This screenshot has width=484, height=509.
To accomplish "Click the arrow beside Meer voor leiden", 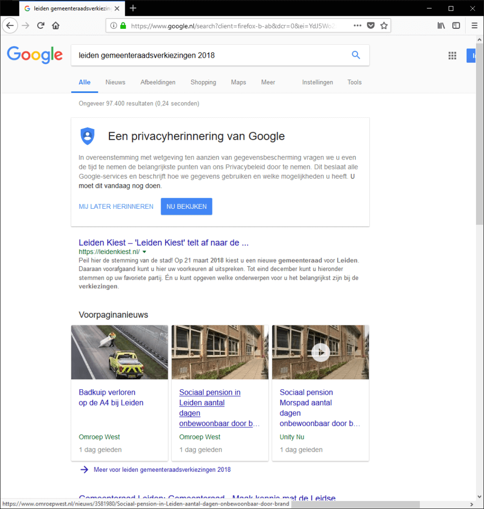I will 84,469.
